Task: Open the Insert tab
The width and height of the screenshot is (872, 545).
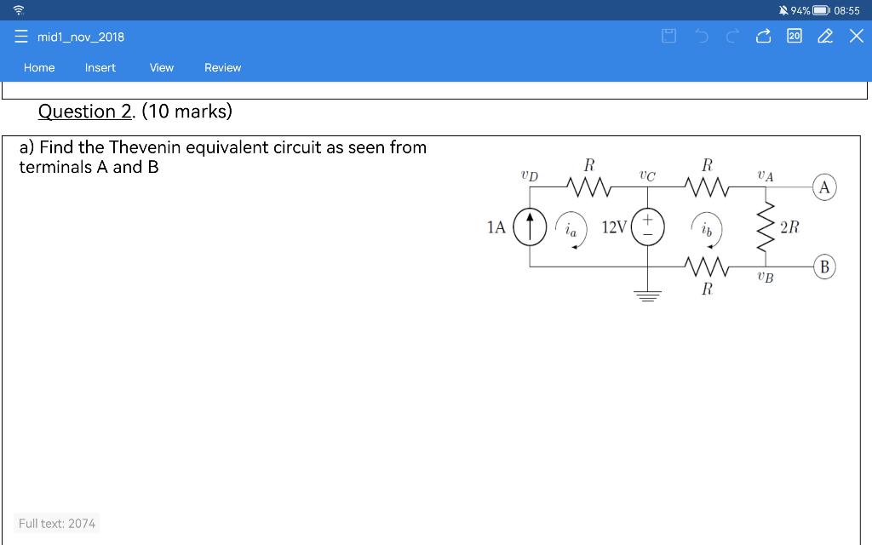Action: (100, 68)
